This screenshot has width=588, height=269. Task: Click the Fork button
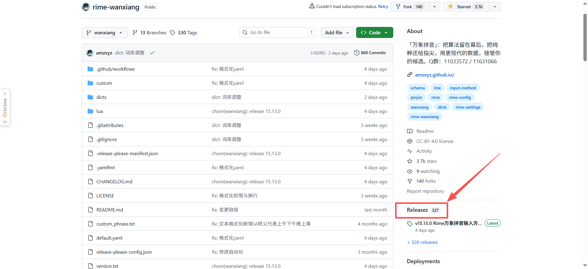click(x=410, y=7)
